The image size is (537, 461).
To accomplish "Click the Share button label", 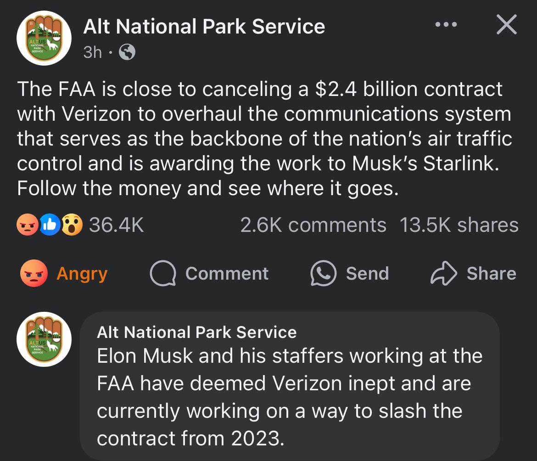I will 491,274.
